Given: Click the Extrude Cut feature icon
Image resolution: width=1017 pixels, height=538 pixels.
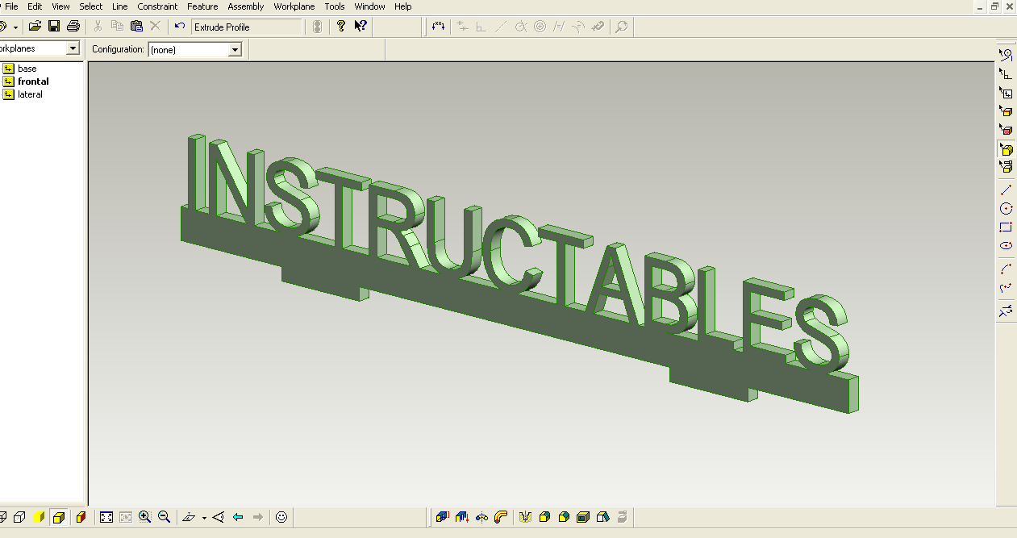Looking at the screenshot, I should (x=525, y=517).
